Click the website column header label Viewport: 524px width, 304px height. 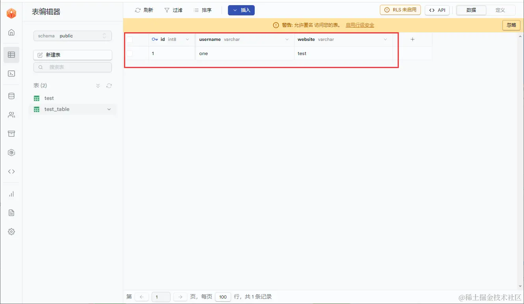click(306, 39)
